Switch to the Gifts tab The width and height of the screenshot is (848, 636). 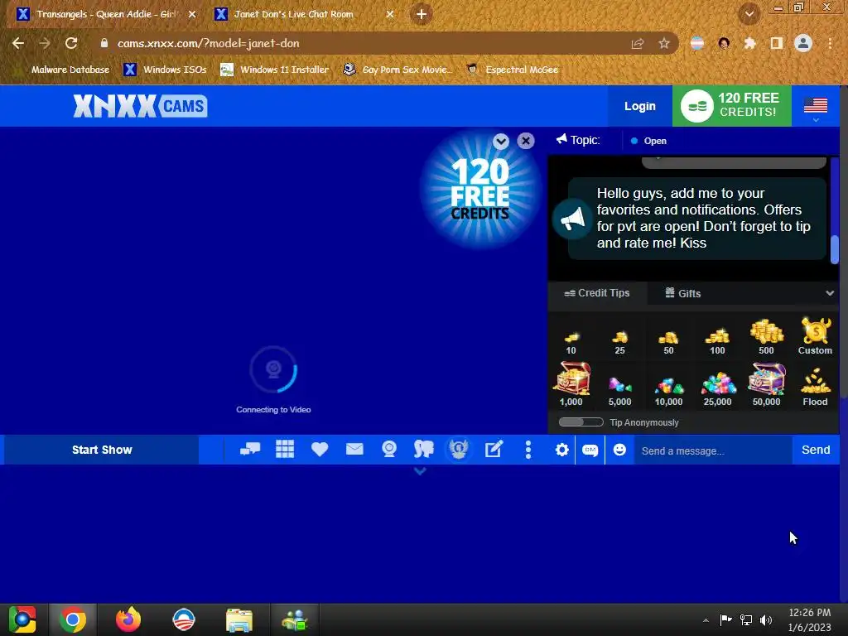(x=682, y=293)
